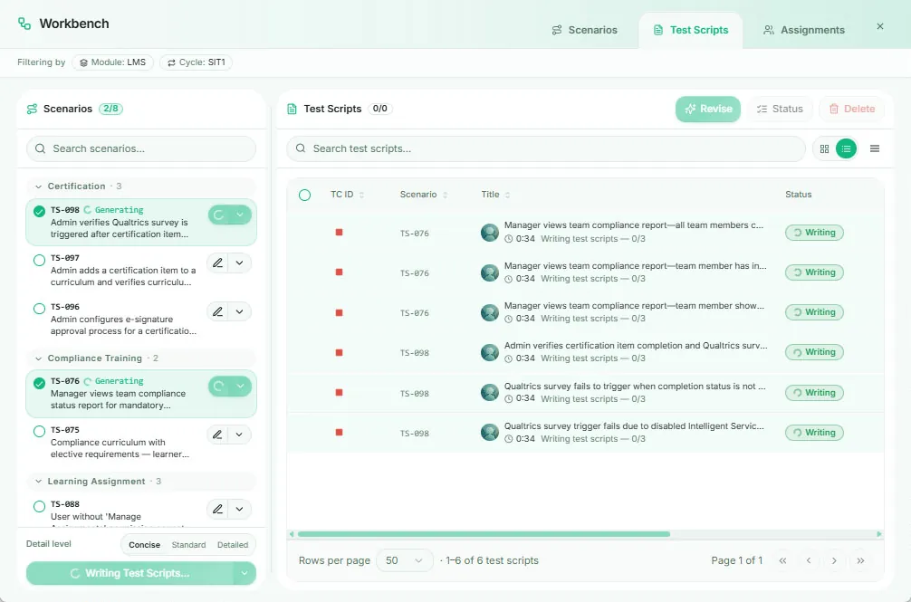911x602 pixels.
Task: Collapse the Learning Assignment group
Action: point(38,482)
